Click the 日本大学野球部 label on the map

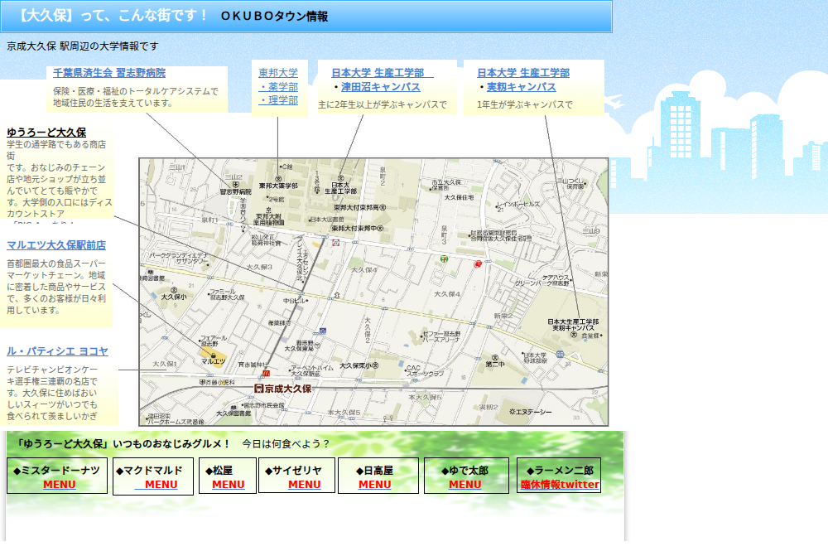coord(535,358)
